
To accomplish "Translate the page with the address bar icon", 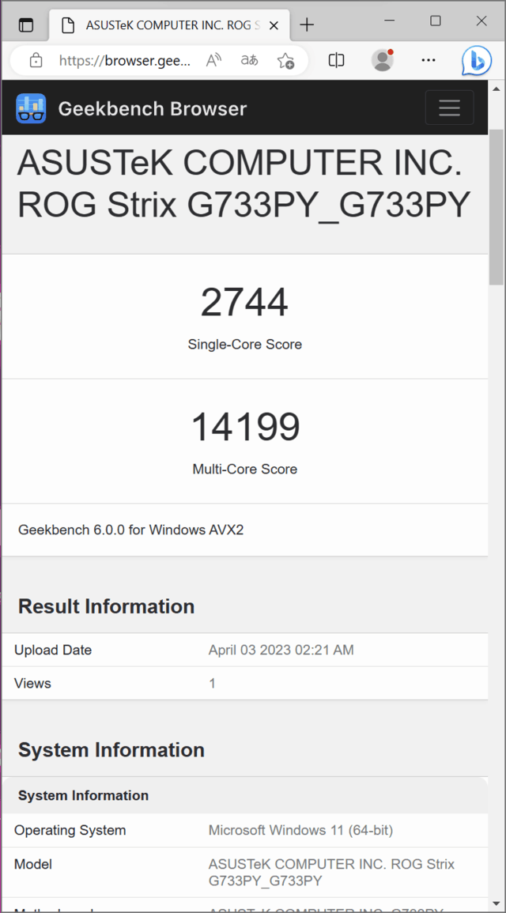I will point(248,60).
